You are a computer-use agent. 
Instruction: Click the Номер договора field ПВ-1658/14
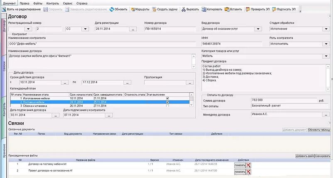[170, 29]
